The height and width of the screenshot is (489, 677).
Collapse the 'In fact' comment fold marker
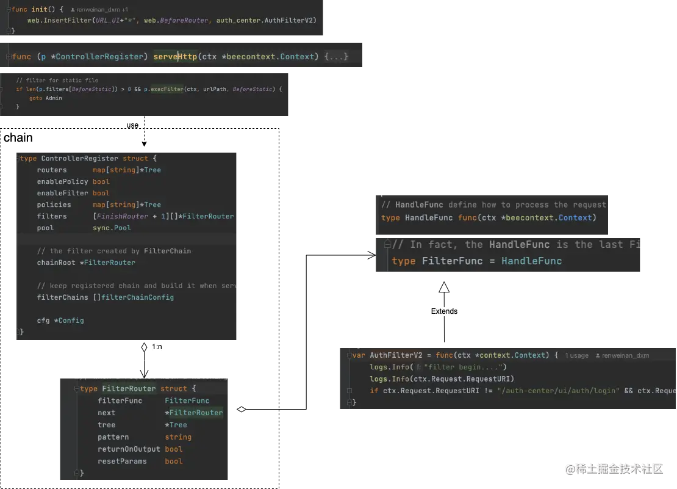click(387, 244)
